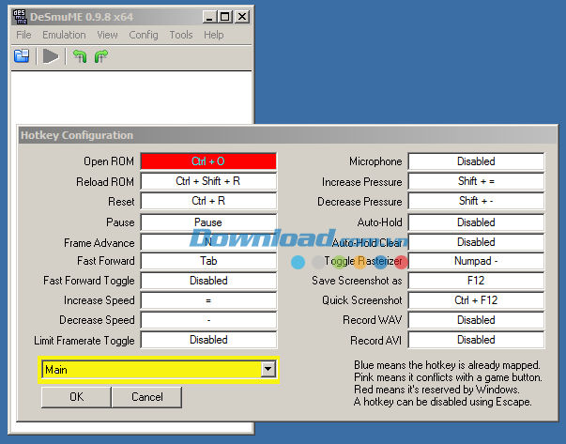The height and width of the screenshot is (444, 566).
Task: Open the Tools menu
Action: [x=181, y=35]
